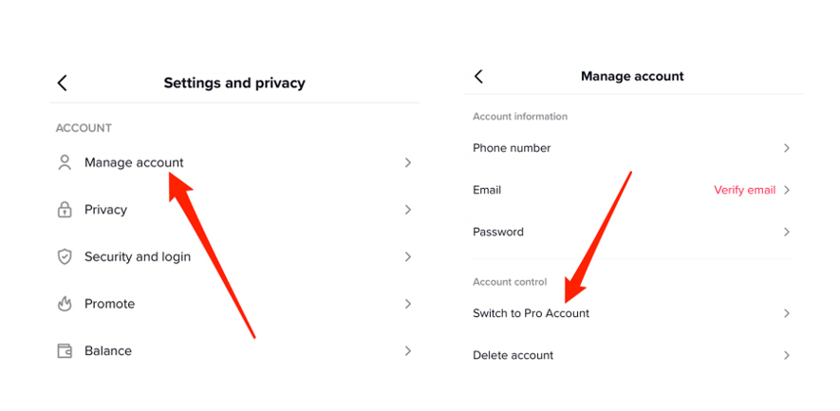Open the Phone number setting
The image size is (840, 411).
tap(634, 148)
